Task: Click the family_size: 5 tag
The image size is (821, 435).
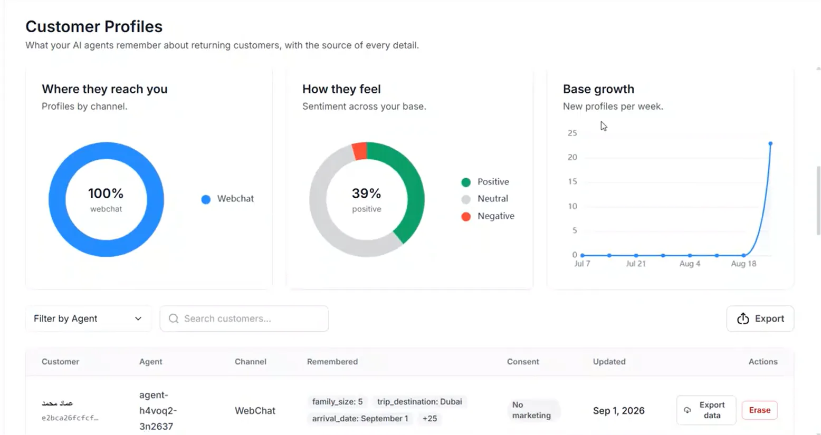Action: click(x=337, y=402)
